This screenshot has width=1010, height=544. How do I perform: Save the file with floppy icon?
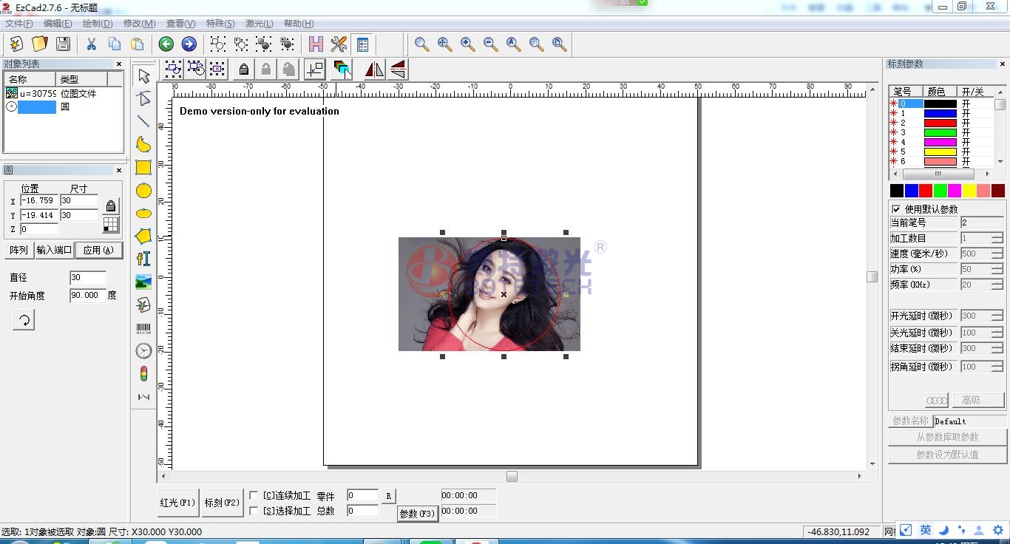[63, 44]
